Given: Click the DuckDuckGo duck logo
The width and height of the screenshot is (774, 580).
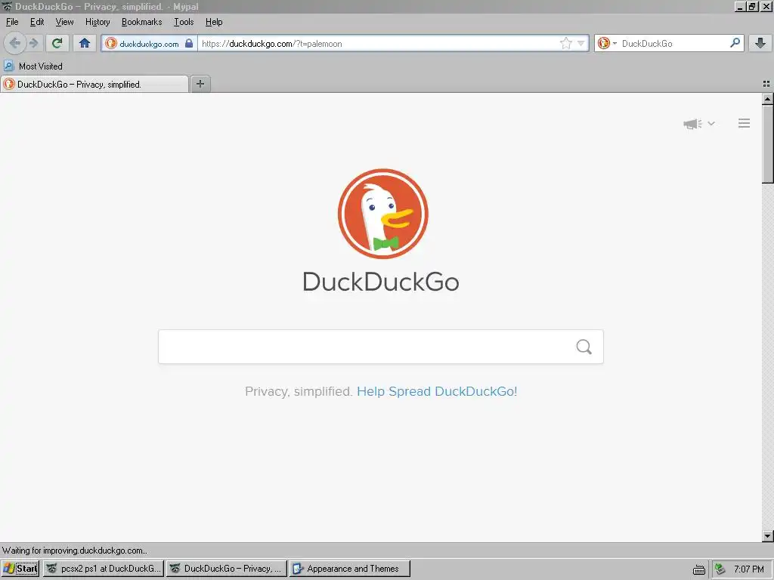Looking at the screenshot, I should click(383, 214).
